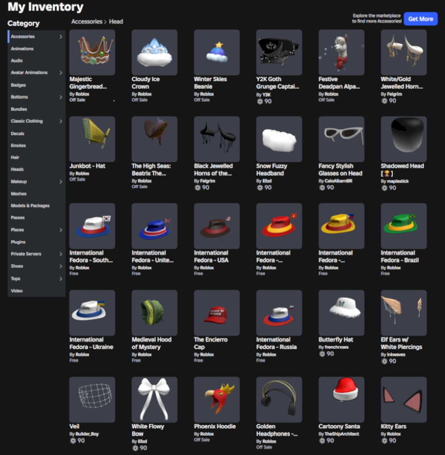This screenshot has width=445, height=455.
Task: Select Black Jewelled Horns thumbnail
Action: 217,139
